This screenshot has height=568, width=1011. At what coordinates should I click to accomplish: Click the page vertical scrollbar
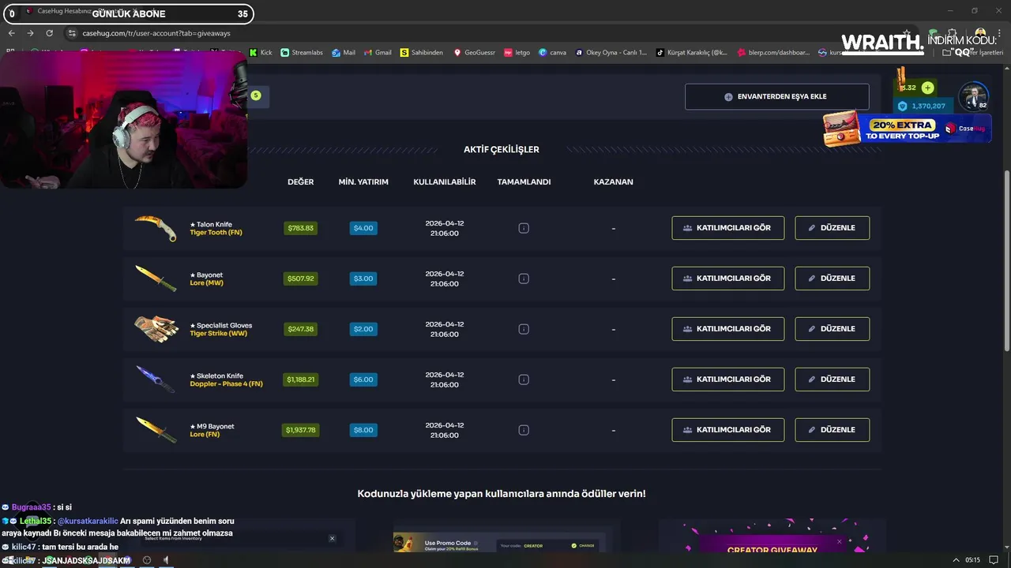1006,260
